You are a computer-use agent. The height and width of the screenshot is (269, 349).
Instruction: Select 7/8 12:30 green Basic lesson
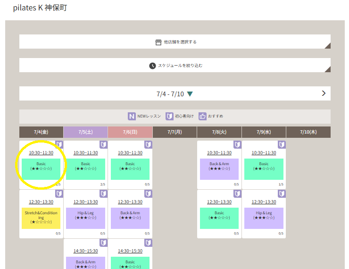point(219,218)
